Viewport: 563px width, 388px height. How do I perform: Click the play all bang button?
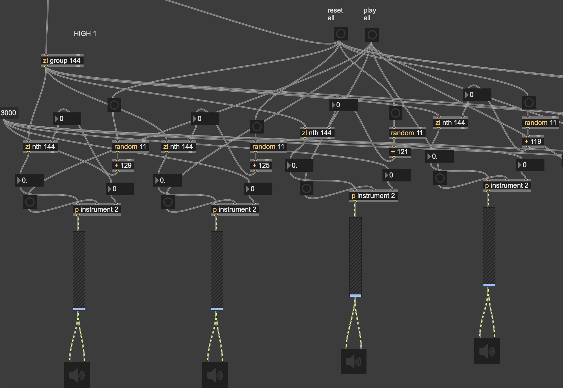(372, 35)
